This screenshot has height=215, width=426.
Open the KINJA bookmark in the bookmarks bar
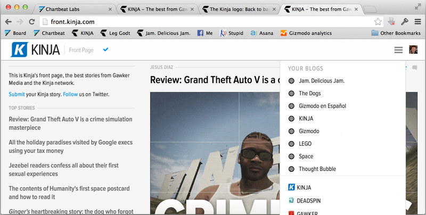click(x=83, y=33)
